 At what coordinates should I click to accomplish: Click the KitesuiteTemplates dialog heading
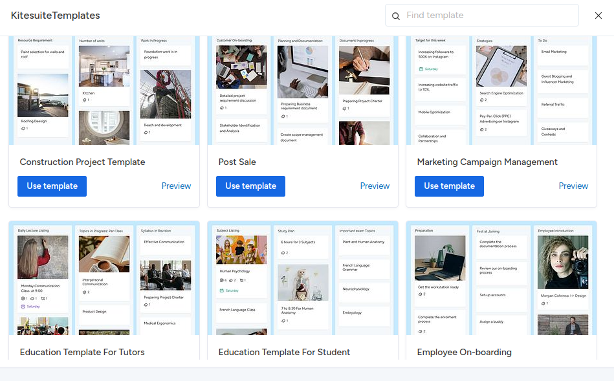[56, 16]
